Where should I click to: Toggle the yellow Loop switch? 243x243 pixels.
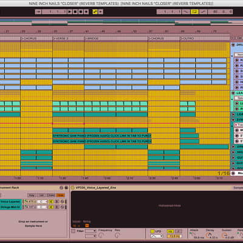pos(194,12)
